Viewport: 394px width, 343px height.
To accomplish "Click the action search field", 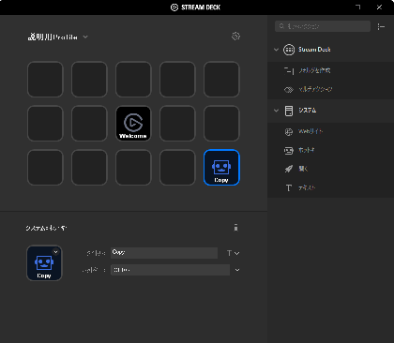I will point(323,26).
